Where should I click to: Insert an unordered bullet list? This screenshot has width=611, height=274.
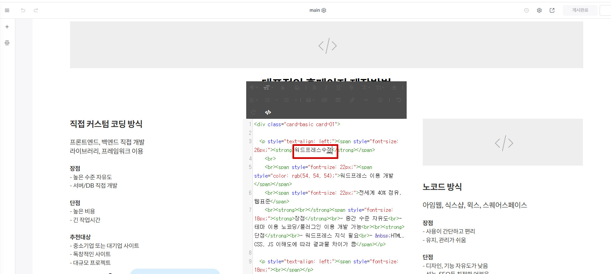[286, 100]
